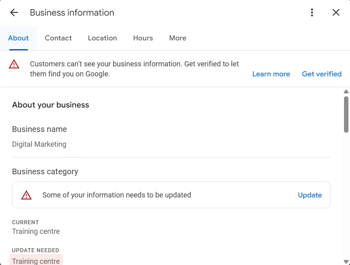Close the Business information dialog
Image resolution: width=350 pixels, height=265 pixels.
[x=336, y=12]
